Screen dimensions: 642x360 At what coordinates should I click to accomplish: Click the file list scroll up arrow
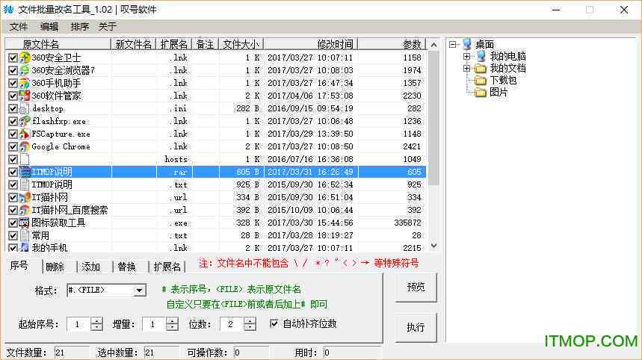pyautogui.click(x=433, y=44)
